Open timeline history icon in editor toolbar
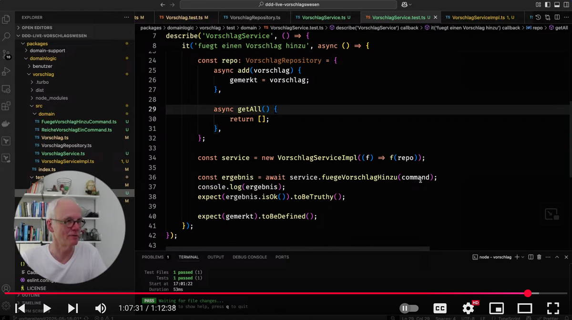 (538, 18)
